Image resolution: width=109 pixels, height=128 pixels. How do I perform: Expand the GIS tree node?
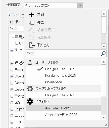[x=12, y=103]
